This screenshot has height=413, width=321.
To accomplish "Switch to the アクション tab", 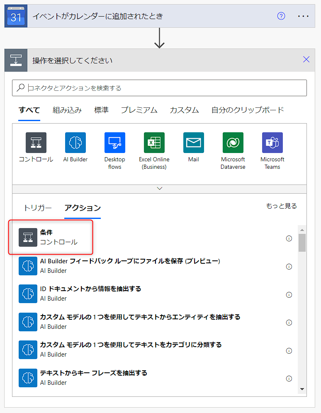I will (x=83, y=208).
